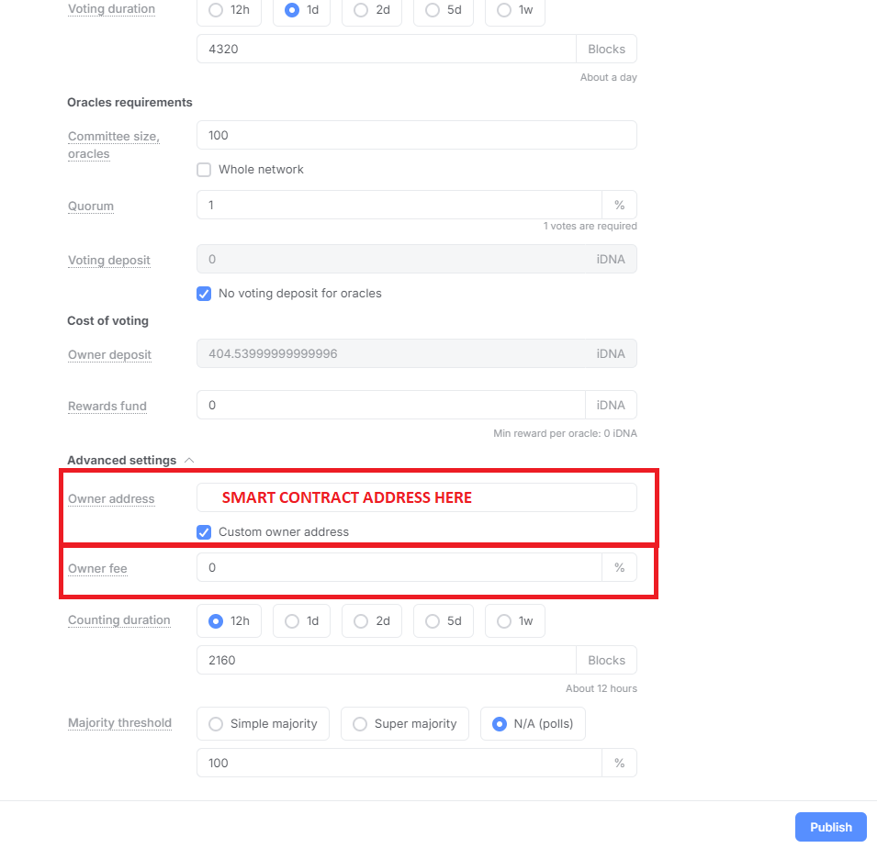Disable the Custom owner address checkbox
This screenshot has height=848, width=877.
pos(204,532)
